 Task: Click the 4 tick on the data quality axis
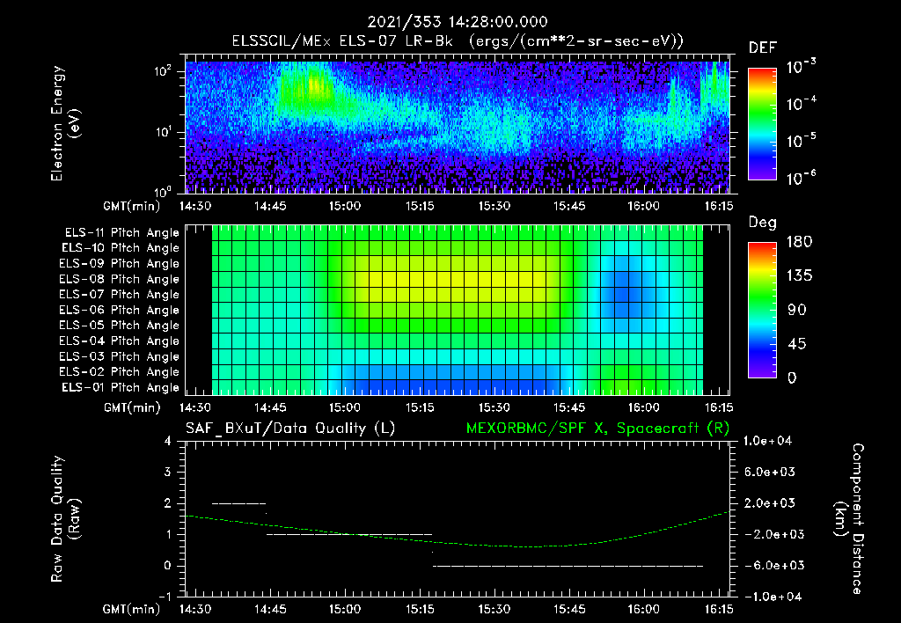pos(168,442)
